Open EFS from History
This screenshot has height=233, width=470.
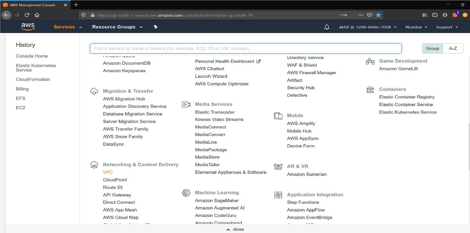(20, 98)
